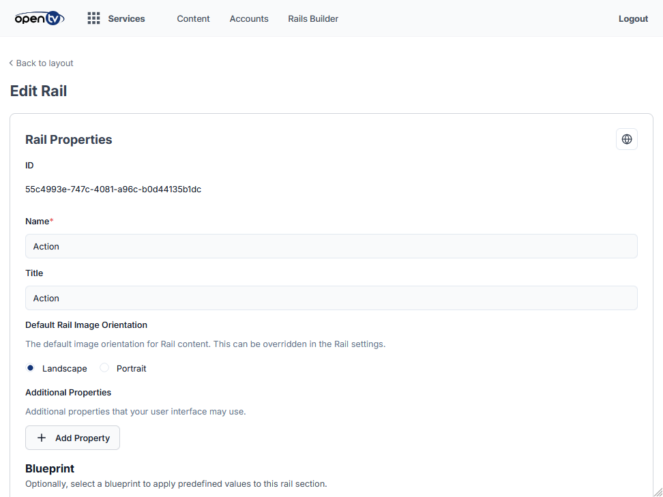
Task: Click the OpenTV logo
Action: tap(39, 18)
